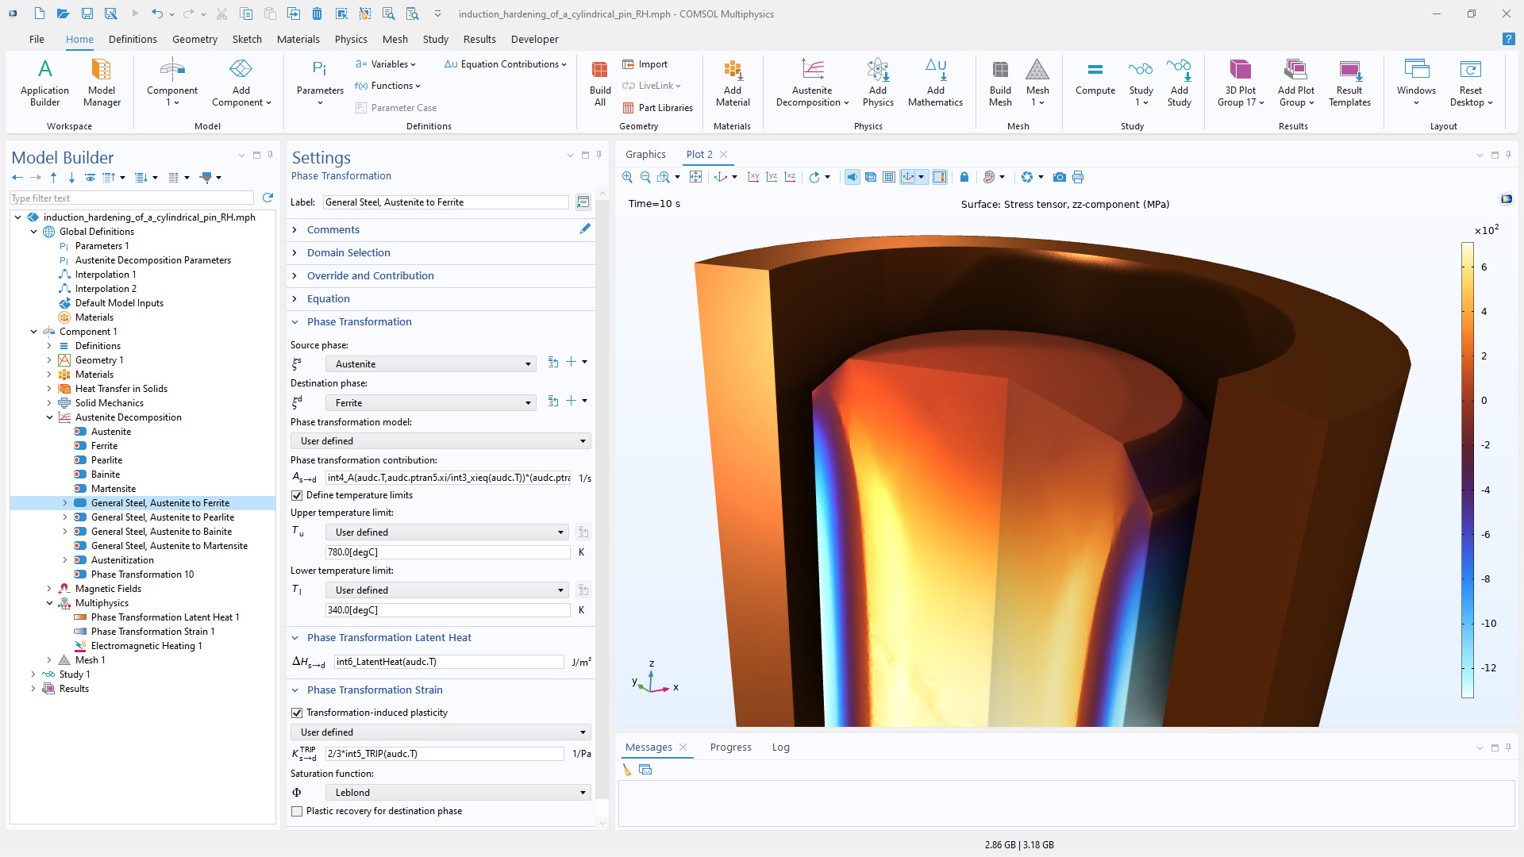
Task: Select the Martensite node in the tree
Action: point(113,489)
